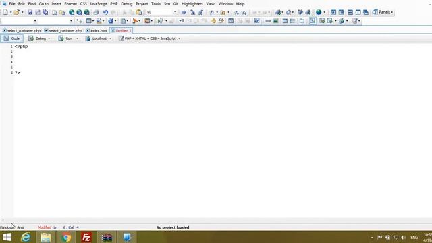The width and height of the screenshot is (432, 243).
Task: Click the Insert Image picture icon
Action: click(x=275, y=21)
